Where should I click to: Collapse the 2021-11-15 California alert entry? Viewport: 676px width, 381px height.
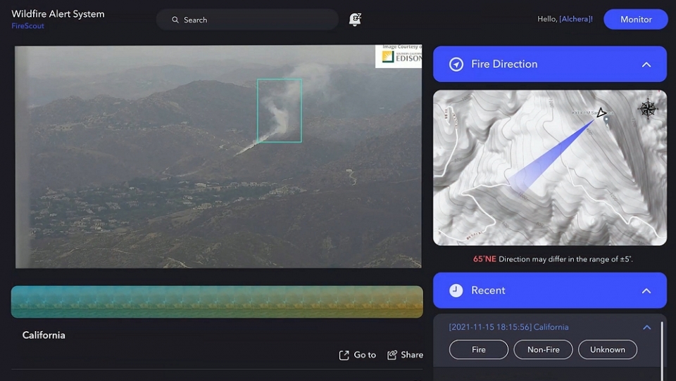[x=646, y=328]
